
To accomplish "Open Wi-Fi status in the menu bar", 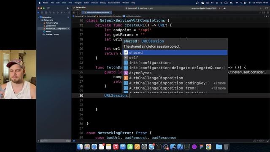I will 237,3.
